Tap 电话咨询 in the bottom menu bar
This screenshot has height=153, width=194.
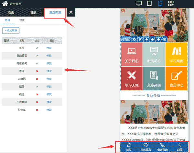[162, 147]
